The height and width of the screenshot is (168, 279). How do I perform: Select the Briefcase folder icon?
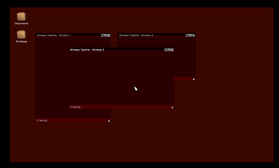coord(21,35)
